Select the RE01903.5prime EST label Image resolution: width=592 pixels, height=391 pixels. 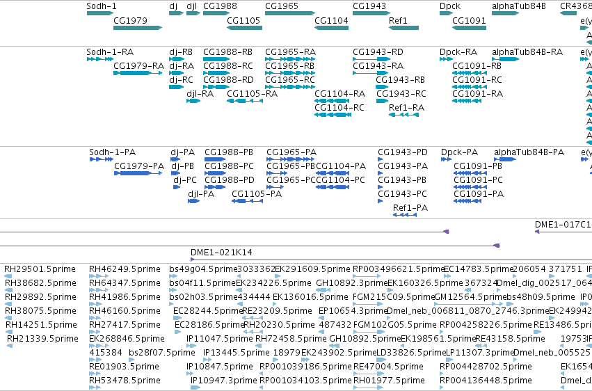click(125, 367)
